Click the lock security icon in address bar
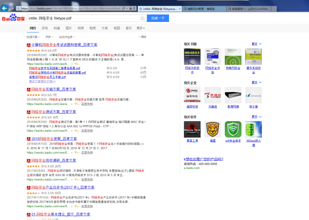Screen dimensions: 309x220 tap(130, 9)
